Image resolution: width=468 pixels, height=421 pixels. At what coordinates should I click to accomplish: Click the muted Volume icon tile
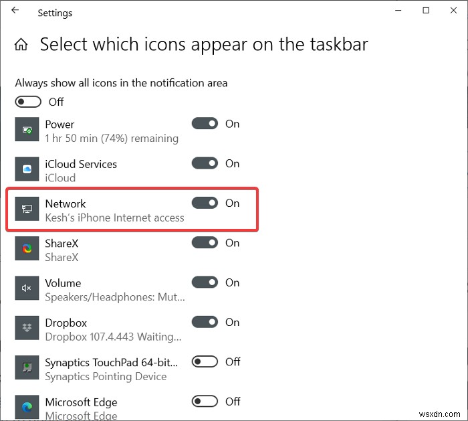(27, 288)
